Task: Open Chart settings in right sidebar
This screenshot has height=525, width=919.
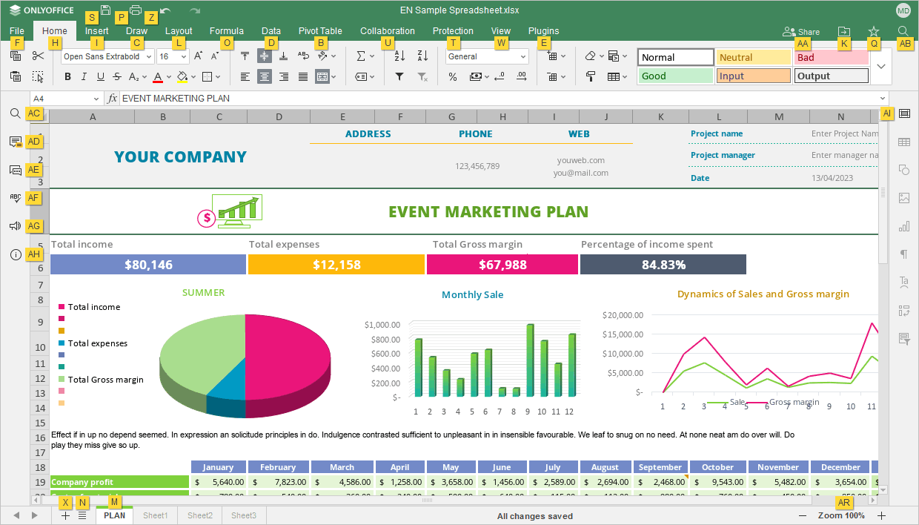Action: (x=904, y=226)
